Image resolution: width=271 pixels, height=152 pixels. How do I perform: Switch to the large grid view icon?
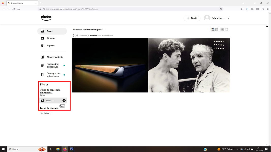(227, 30)
